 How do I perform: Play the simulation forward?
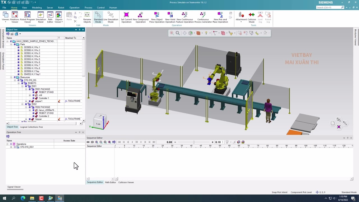[141, 142]
